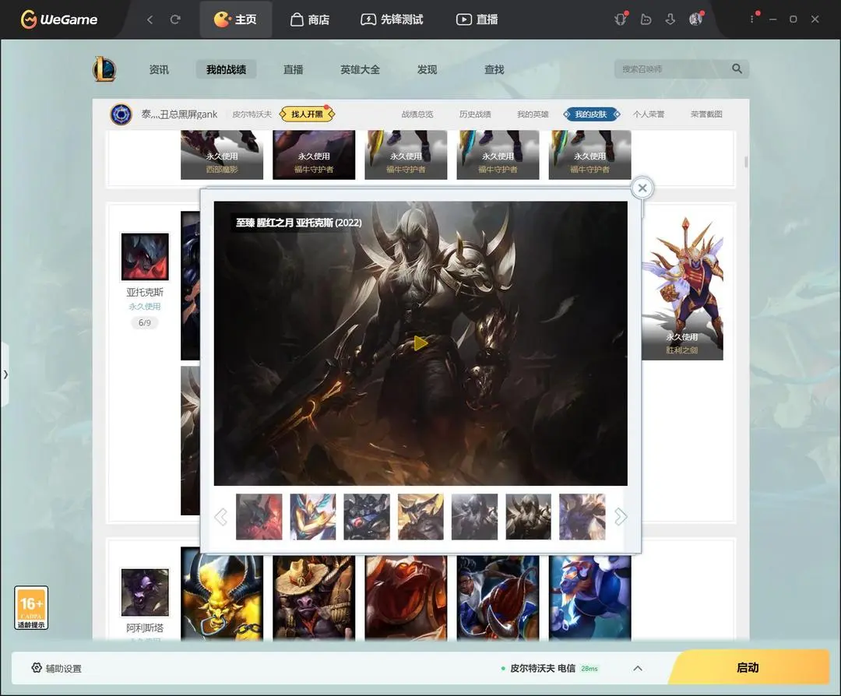This screenshot has height=696, width=841.
Task: Select the 我的战绩 section
Action: tap(226, 70)
